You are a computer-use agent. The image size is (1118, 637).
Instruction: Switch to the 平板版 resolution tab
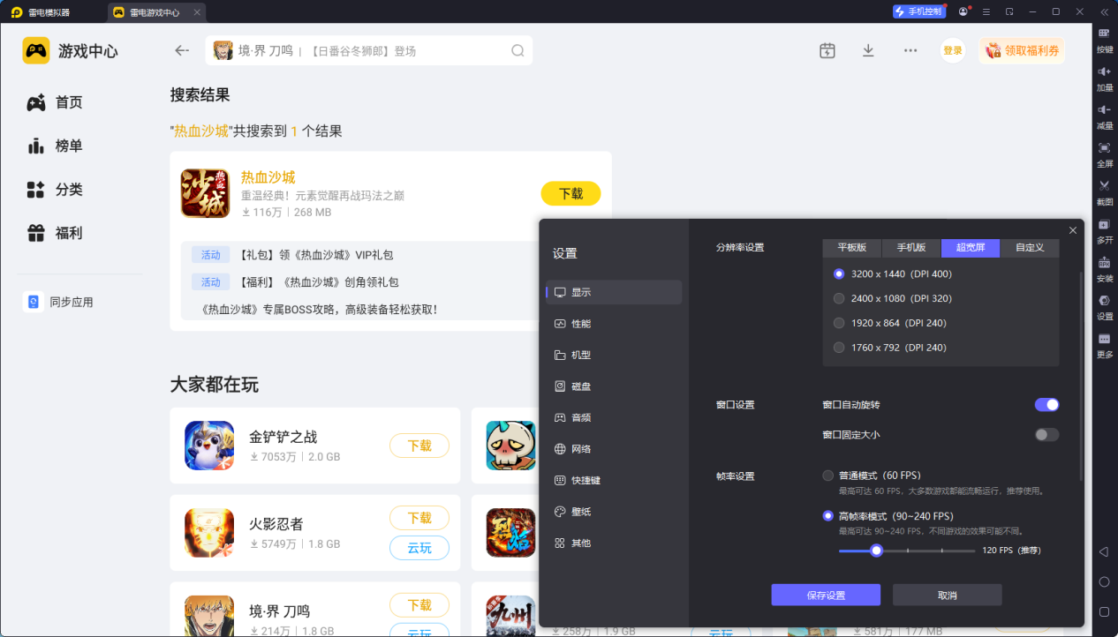coord(852,248)
